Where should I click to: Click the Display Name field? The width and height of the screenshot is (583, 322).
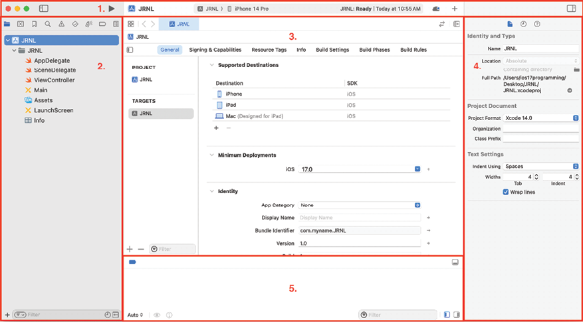pos(360,218)
